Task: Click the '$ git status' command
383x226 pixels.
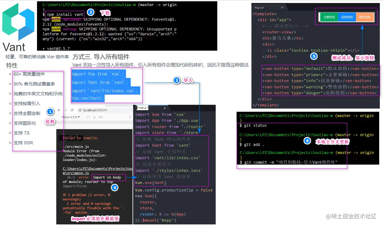Action: point(253,125)
